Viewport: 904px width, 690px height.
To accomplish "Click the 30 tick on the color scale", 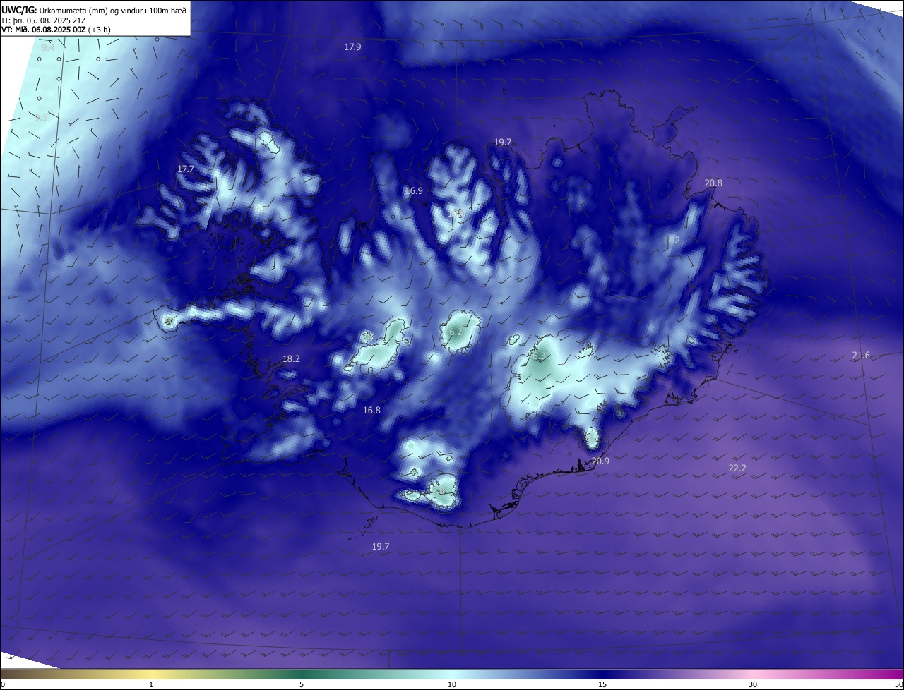I will 753,684.
